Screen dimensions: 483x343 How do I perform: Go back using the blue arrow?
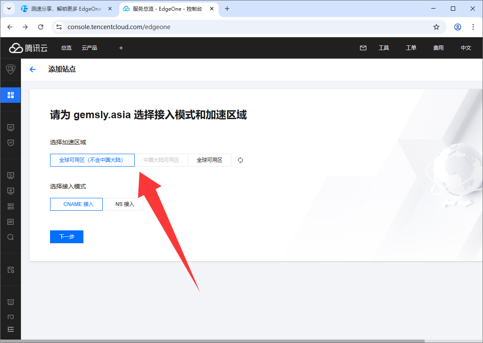click(x=33, y=69)
